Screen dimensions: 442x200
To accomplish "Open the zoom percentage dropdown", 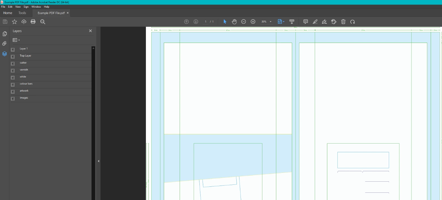I will click(x=271, y=22).
